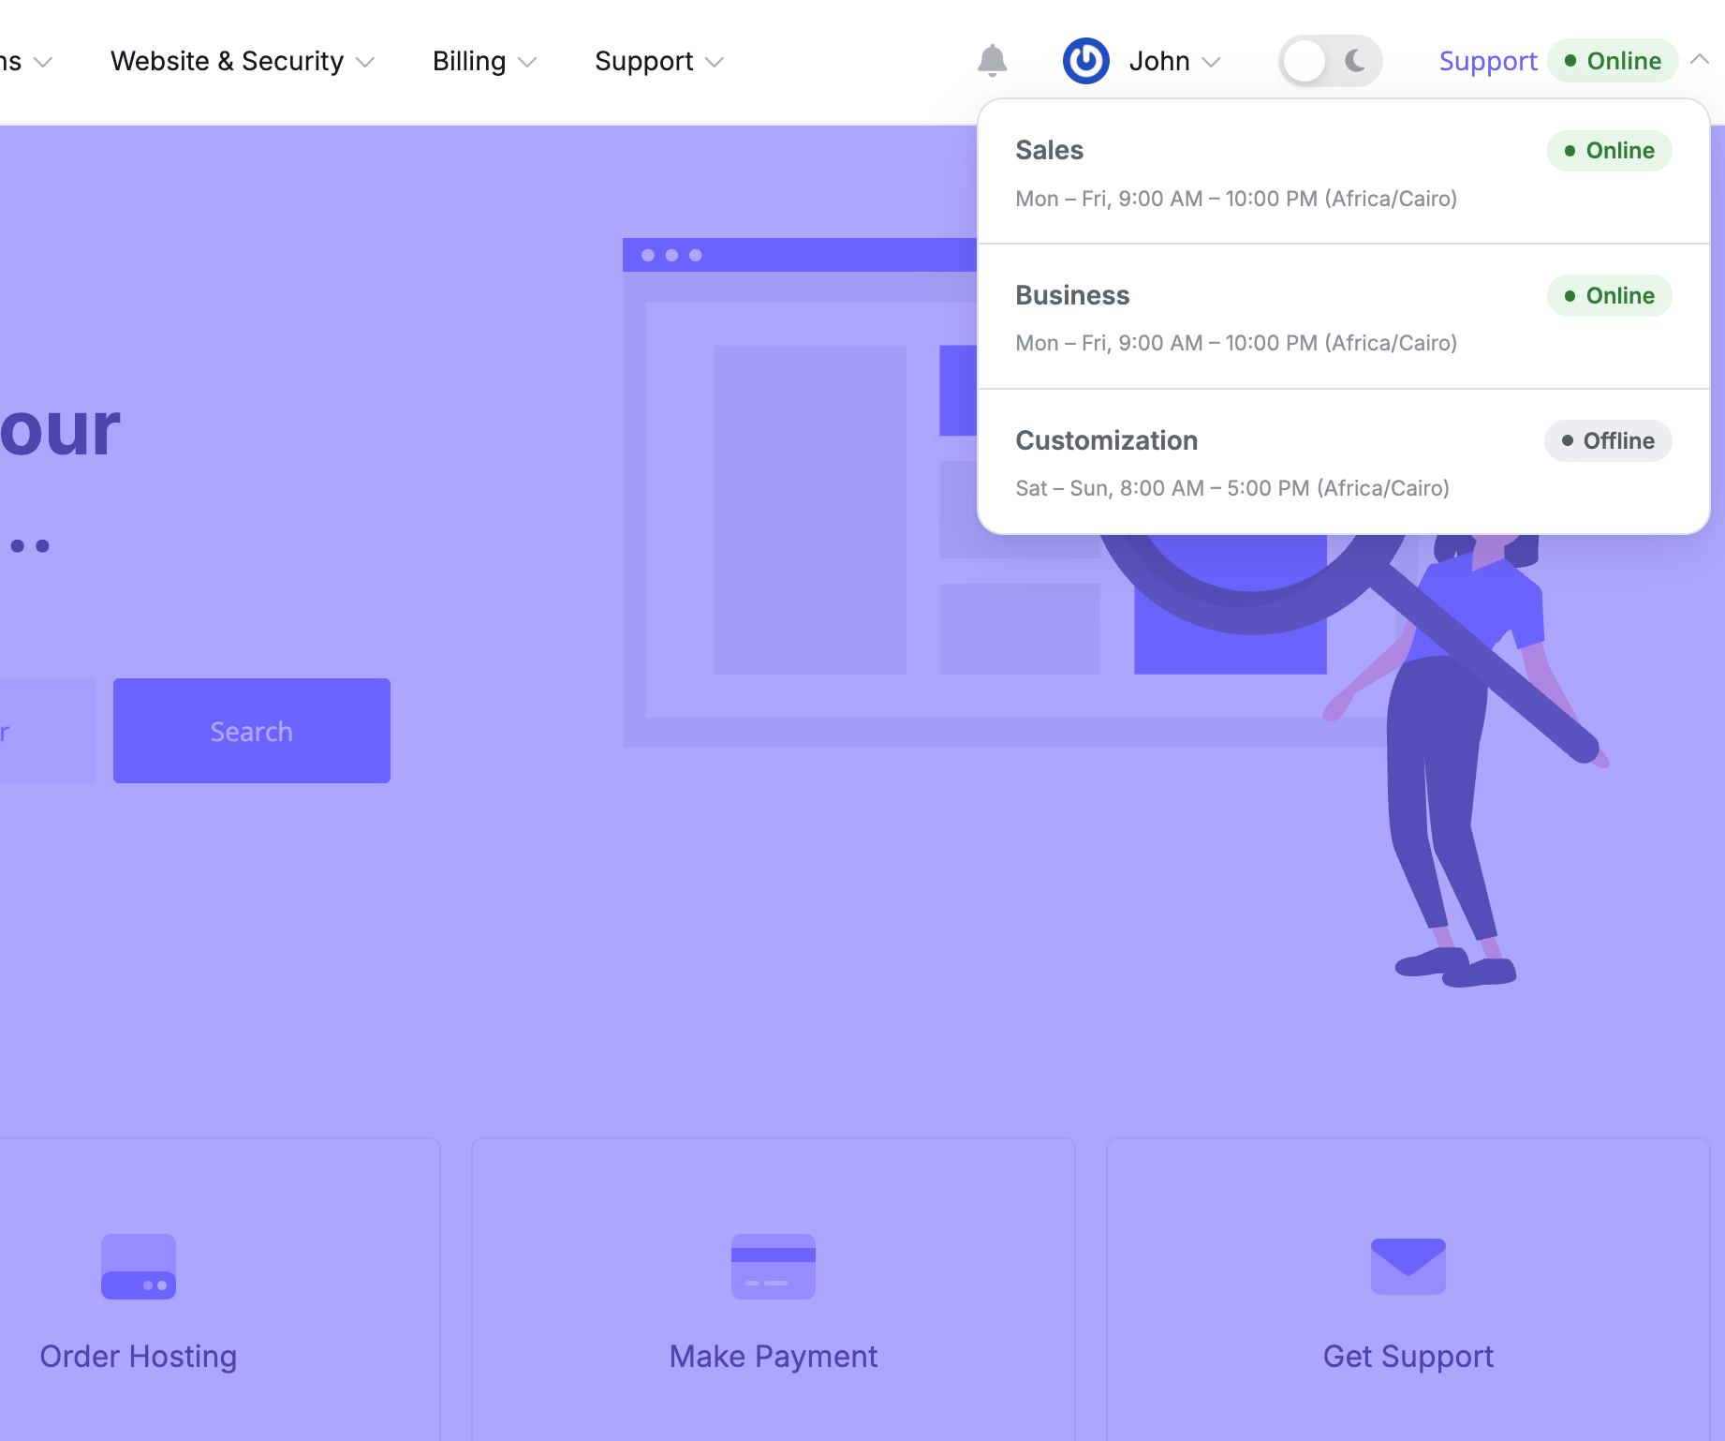Viewport: 1725px width, 1441px height.
Task: Click the Make Payment credit card icon
Action: [x=774, y=1267]
